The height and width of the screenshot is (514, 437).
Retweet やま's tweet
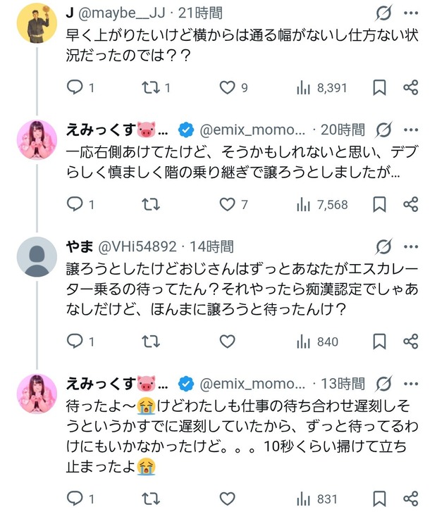point(152,341)
